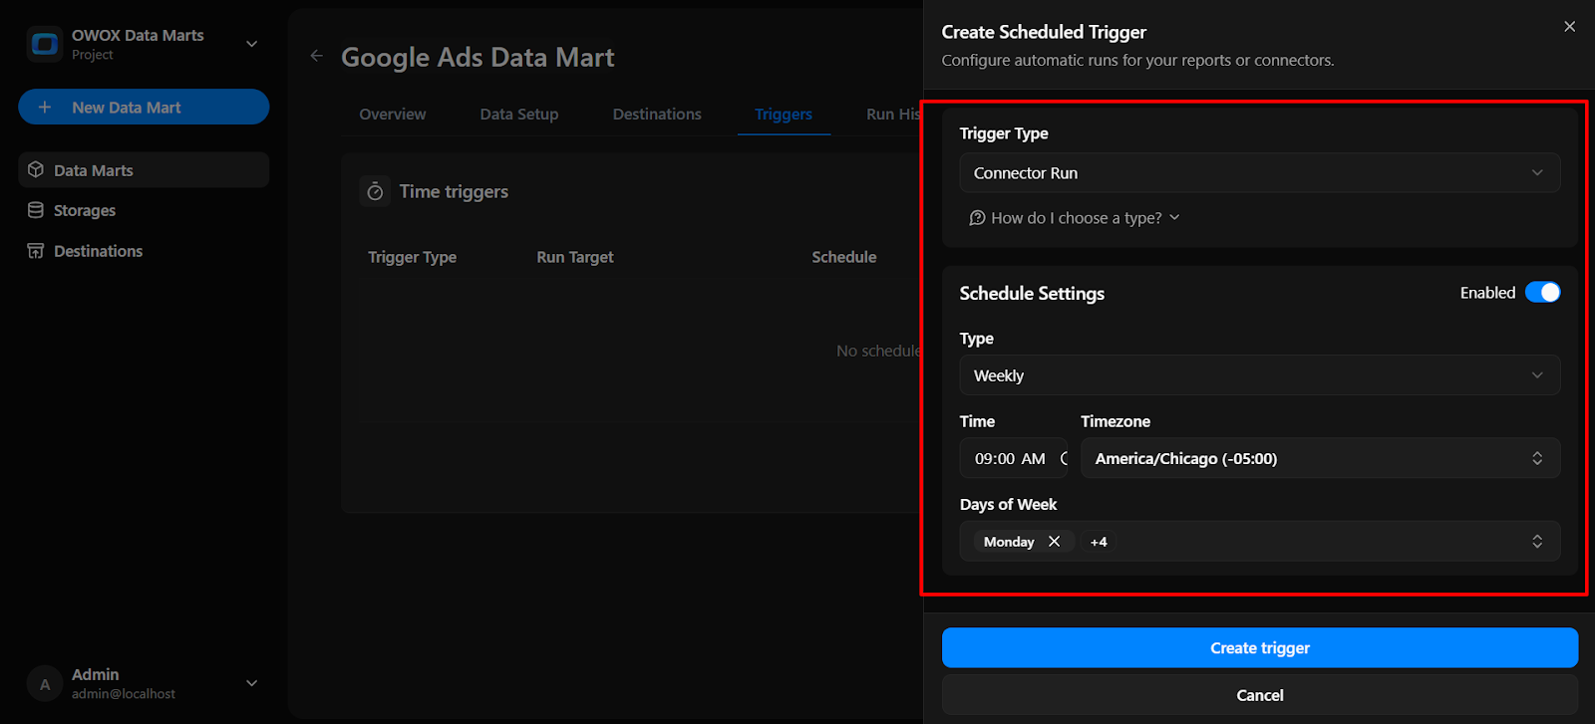Screen dimensions: 1595x724
Task: Click the OWOX Data Marts logo icon
Action: click(x=45, y=44)
